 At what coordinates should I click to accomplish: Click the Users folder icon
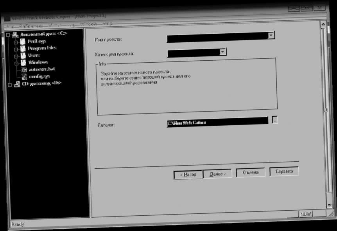pos(23,55)
